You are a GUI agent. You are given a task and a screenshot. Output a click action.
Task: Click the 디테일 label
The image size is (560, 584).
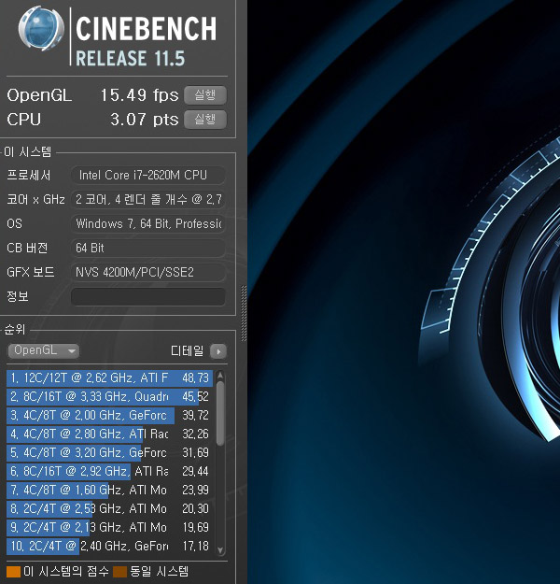pos(188,350)
